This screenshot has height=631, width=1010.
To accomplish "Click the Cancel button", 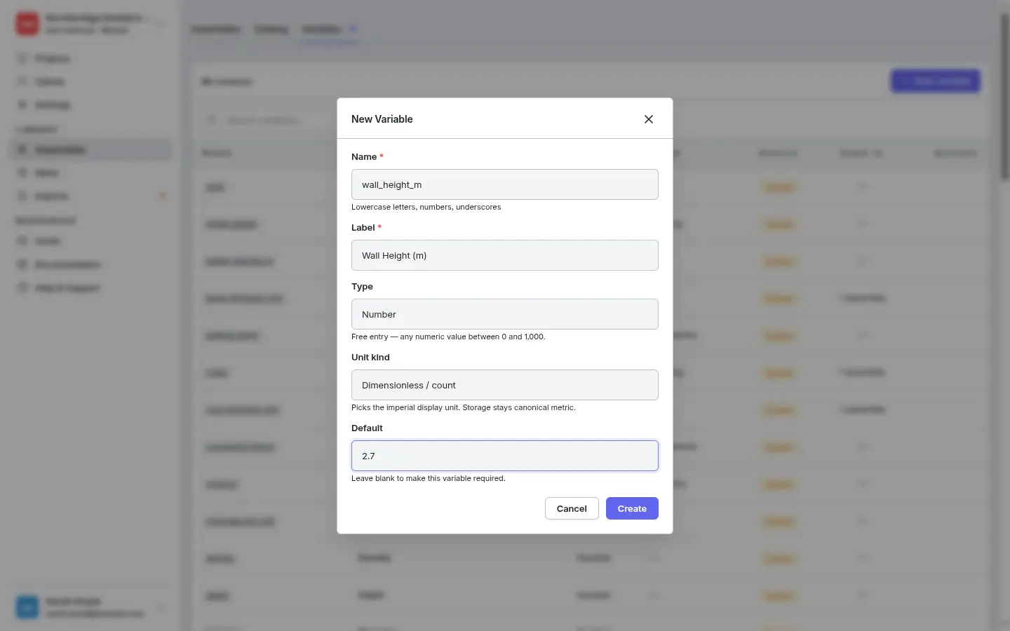I will (x=572, y=508).
